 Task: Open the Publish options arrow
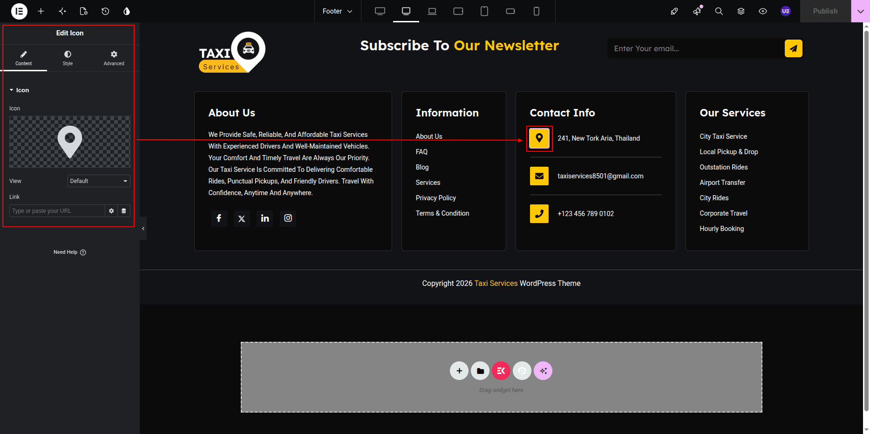coord(860,11)
